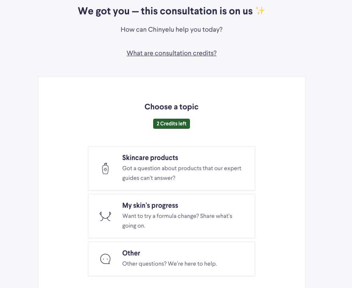Click the sparkles emoji in the headline

pyautogui.click(x=260, y=11)
